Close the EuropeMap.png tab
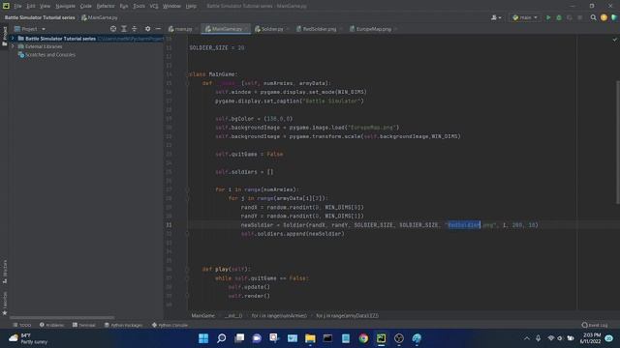The width and height of the screenshot is (620, 348). click(x=395, y=29)
